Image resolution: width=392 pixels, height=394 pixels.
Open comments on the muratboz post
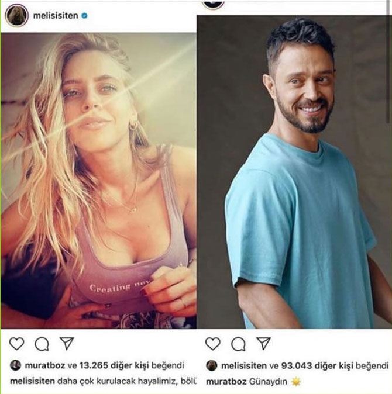coord(238,344)
